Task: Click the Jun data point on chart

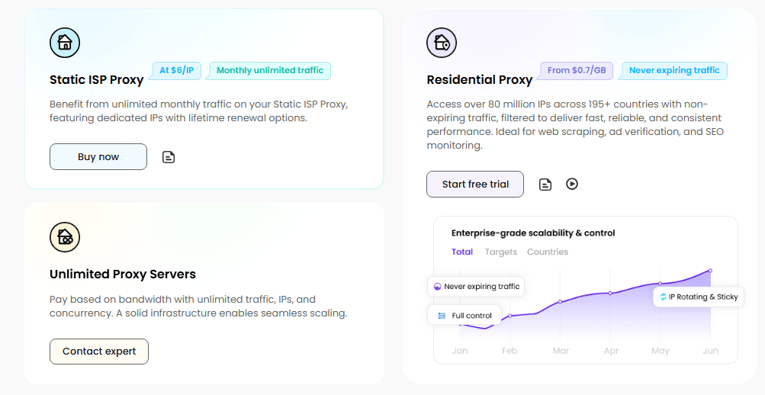Action: click(x=710, y=271)
